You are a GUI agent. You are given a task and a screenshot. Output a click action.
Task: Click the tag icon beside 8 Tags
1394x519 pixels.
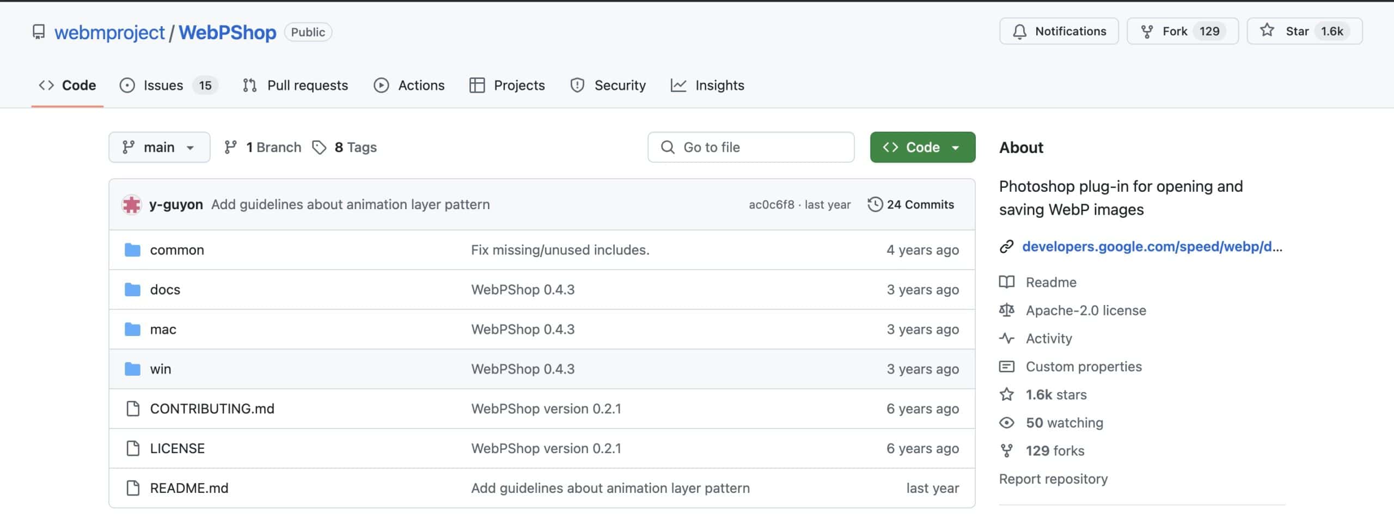(x=319, y=148)
